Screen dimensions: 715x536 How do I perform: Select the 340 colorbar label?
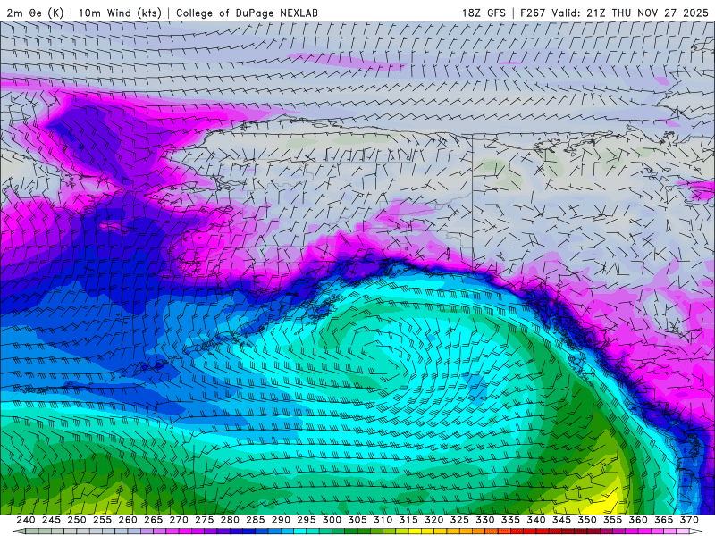pyautogui.click(x=536, y=520)
